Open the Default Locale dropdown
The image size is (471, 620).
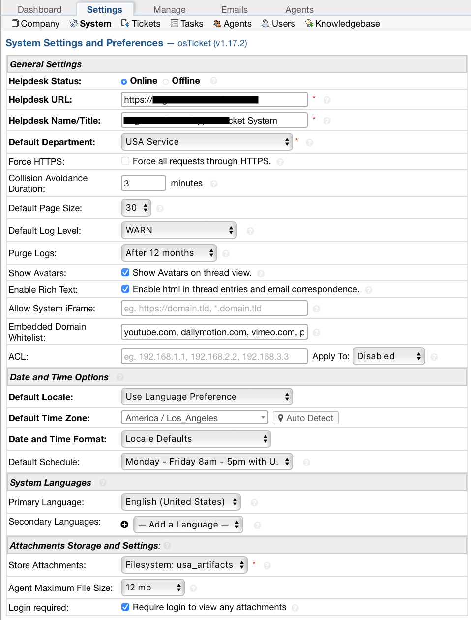click(207, 397)
